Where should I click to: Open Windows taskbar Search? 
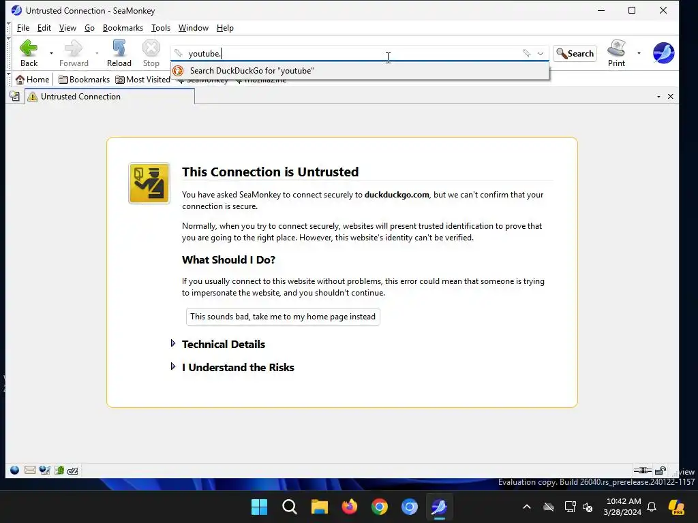click(x=289, y=507)
